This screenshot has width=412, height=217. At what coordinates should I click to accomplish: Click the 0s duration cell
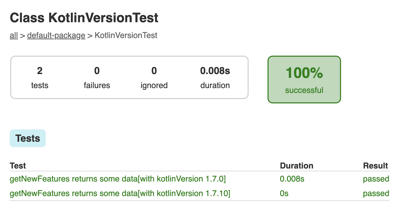point(284,193)
